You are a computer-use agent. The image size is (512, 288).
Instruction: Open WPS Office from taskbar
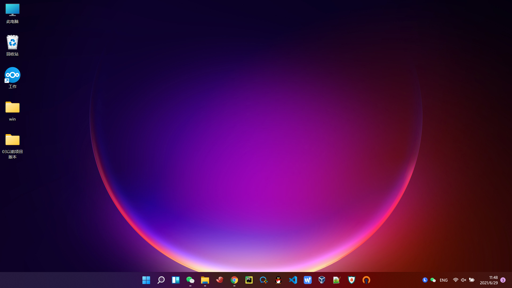[307, 280]
